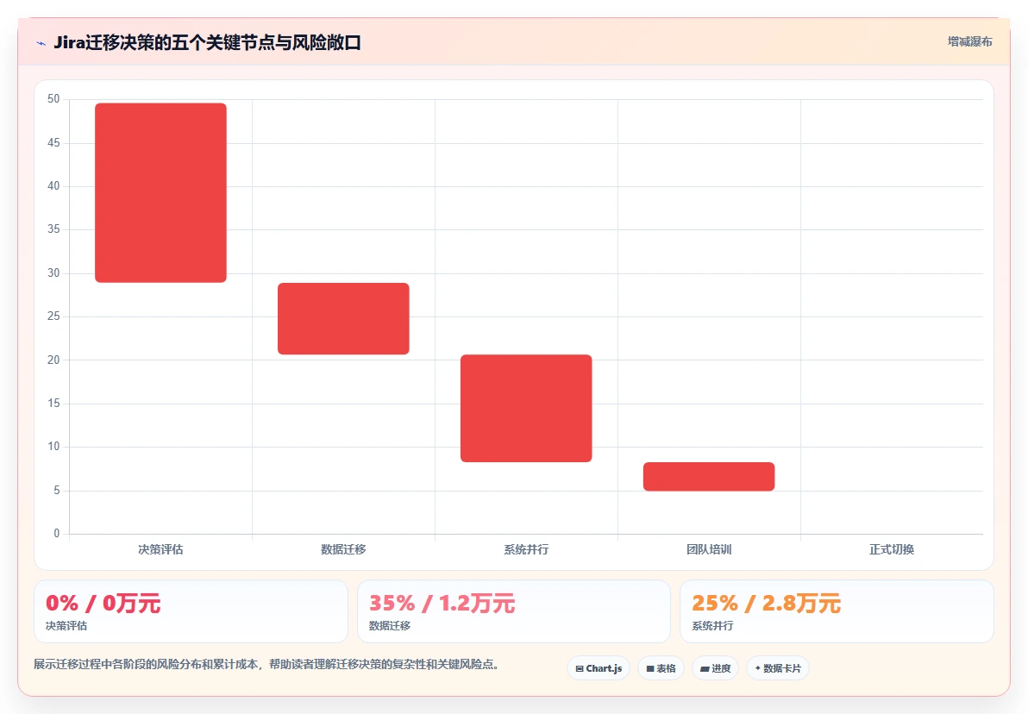Click the y-axis value 40
Image resolution: width=1028 pixels, height=714 pixels.
coord(53,186)
